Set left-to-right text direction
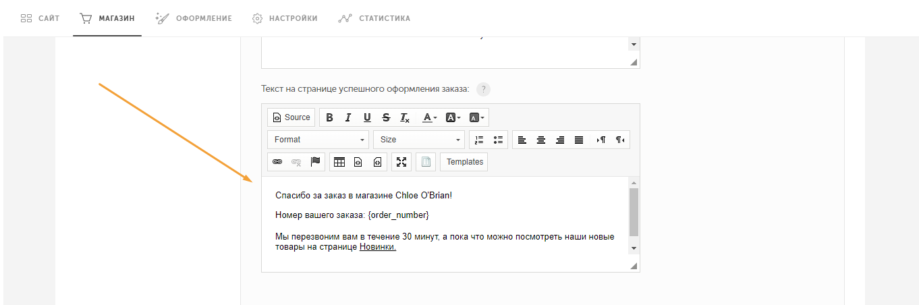The image size is (919, 305). point(601,140)
